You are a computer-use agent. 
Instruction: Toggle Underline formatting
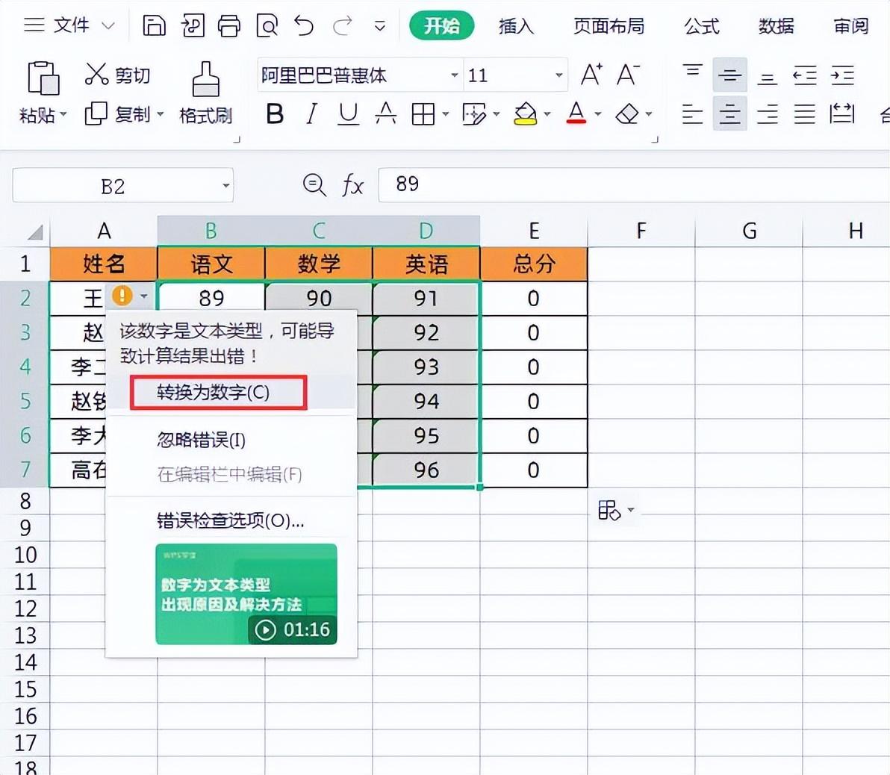point(348,114)
